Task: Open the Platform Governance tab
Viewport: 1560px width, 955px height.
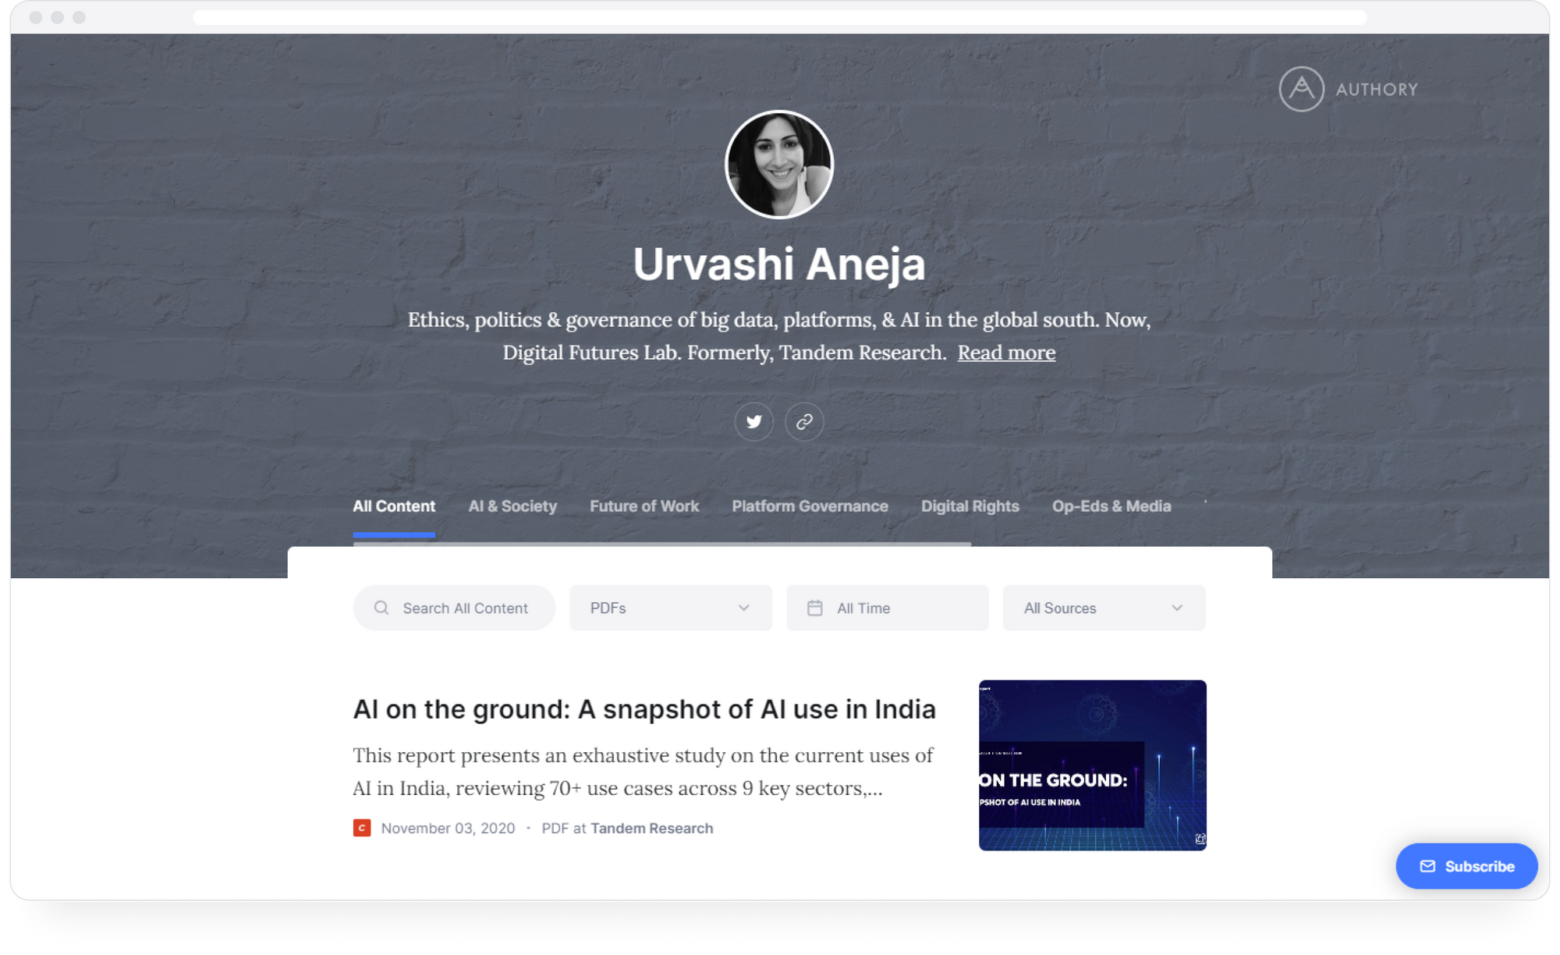Action: click(x=810, y=506)
